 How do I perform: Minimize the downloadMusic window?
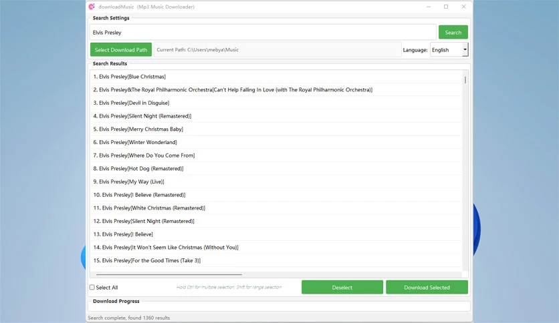(x=429, y=7)
